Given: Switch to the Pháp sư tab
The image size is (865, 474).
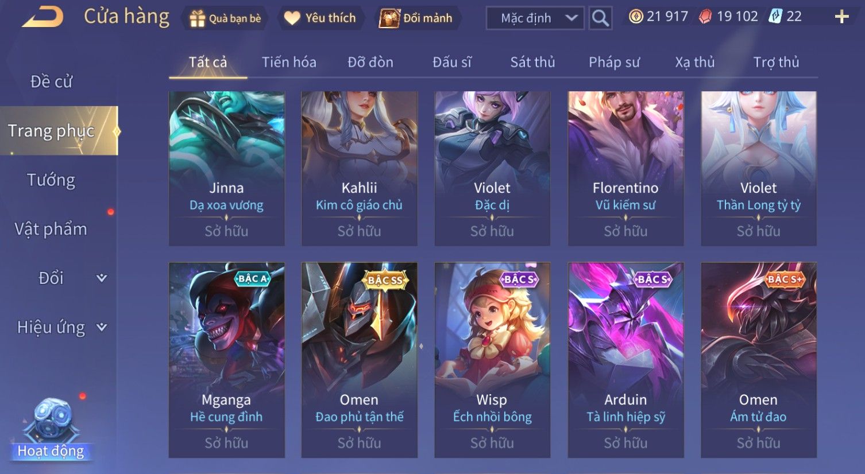Looking at the screenshot, I should [x=614, y=62].
